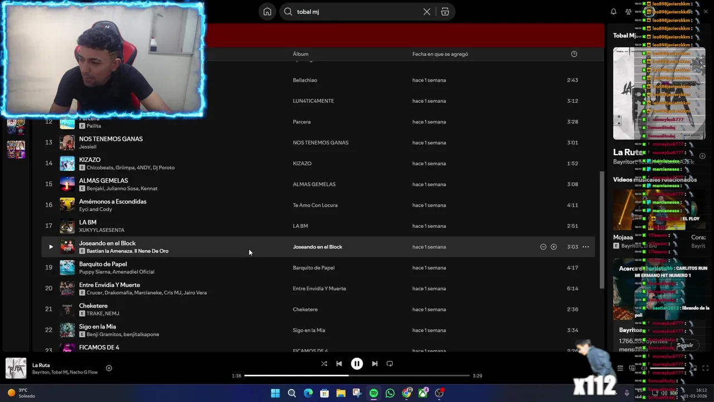This screenshot has width=714, height=402.
Task: Follow the artist with the 'Seguir' button
Action: pyautogui.click(x=684, y=345)
